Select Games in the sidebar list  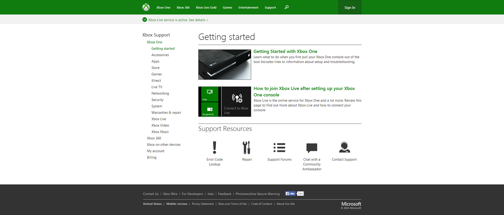(x=157, y=74)
